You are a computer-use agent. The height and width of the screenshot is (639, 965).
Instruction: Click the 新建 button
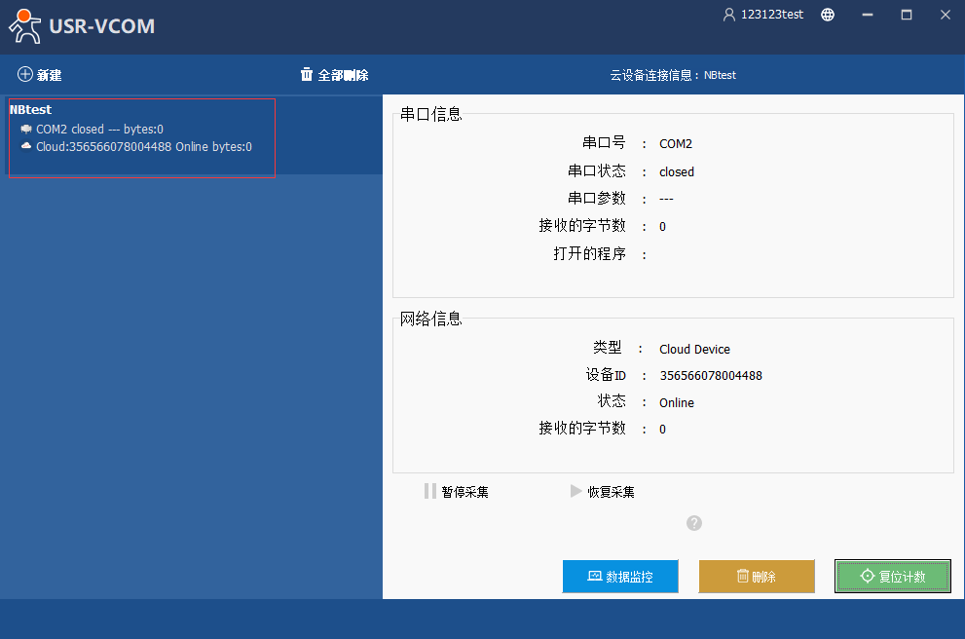pyautogui.click(x=39, y=75)
